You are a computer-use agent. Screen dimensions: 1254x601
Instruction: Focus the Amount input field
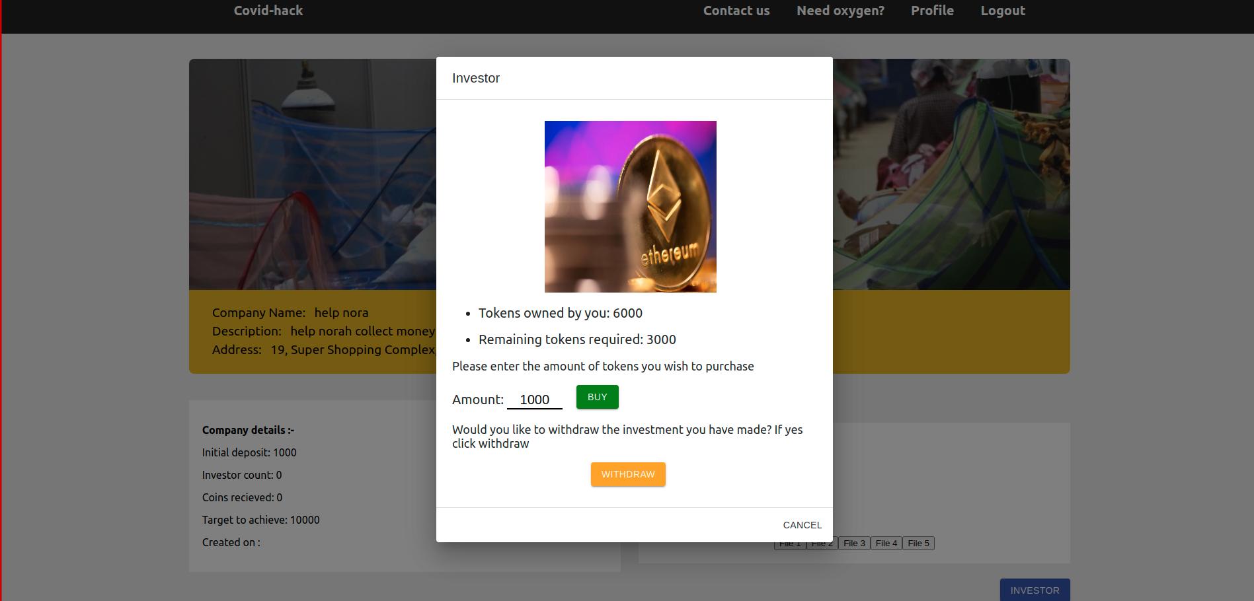click(534, 400)
